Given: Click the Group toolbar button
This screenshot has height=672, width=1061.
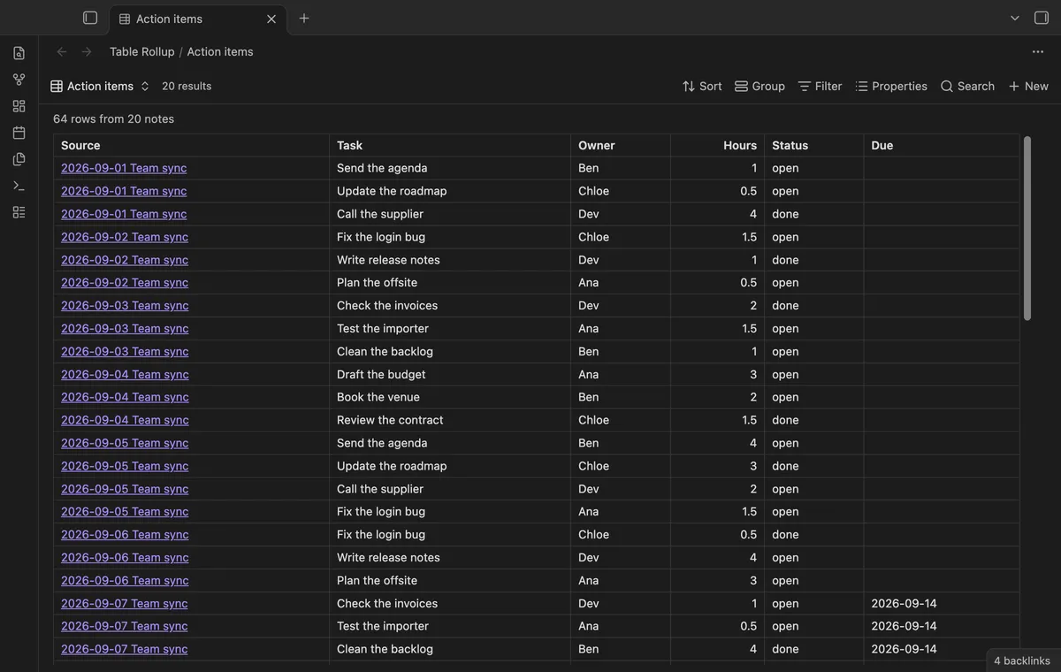Looking at the screenshot, I should coord(759,86).
